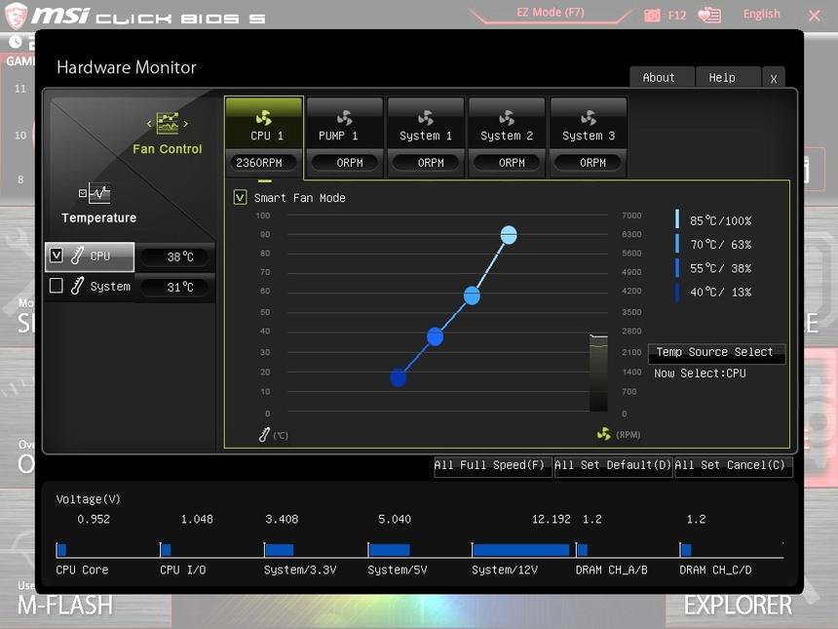Click the DRAM CH_C/D voltage bar
This screenshot has height=629, width=838.
tap(686, 550)
